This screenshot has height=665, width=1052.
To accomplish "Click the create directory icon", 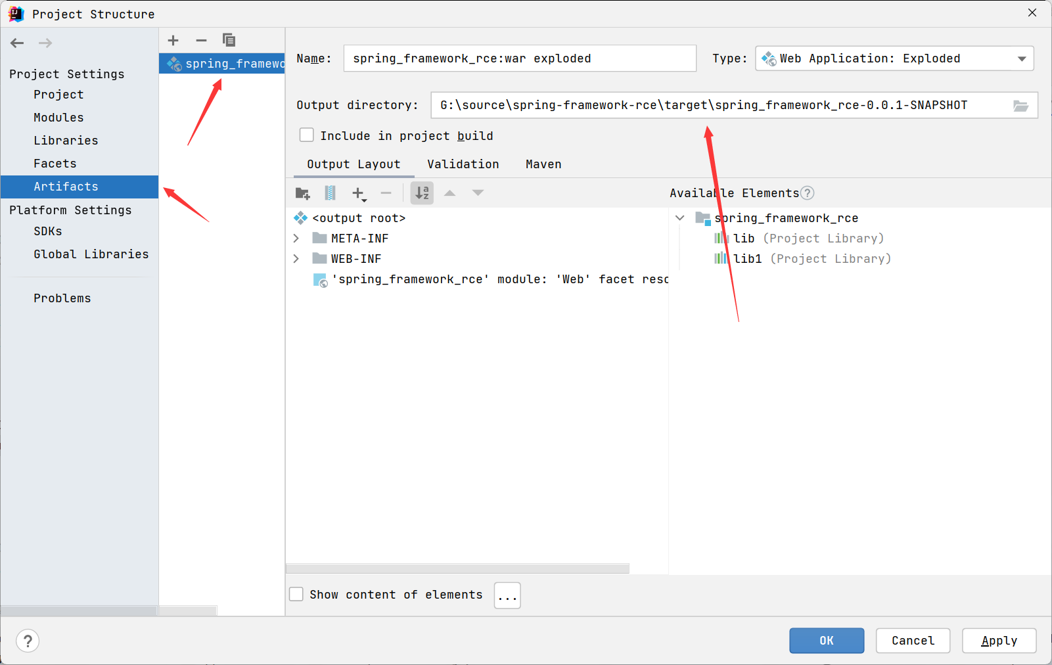I will [302, 193].
